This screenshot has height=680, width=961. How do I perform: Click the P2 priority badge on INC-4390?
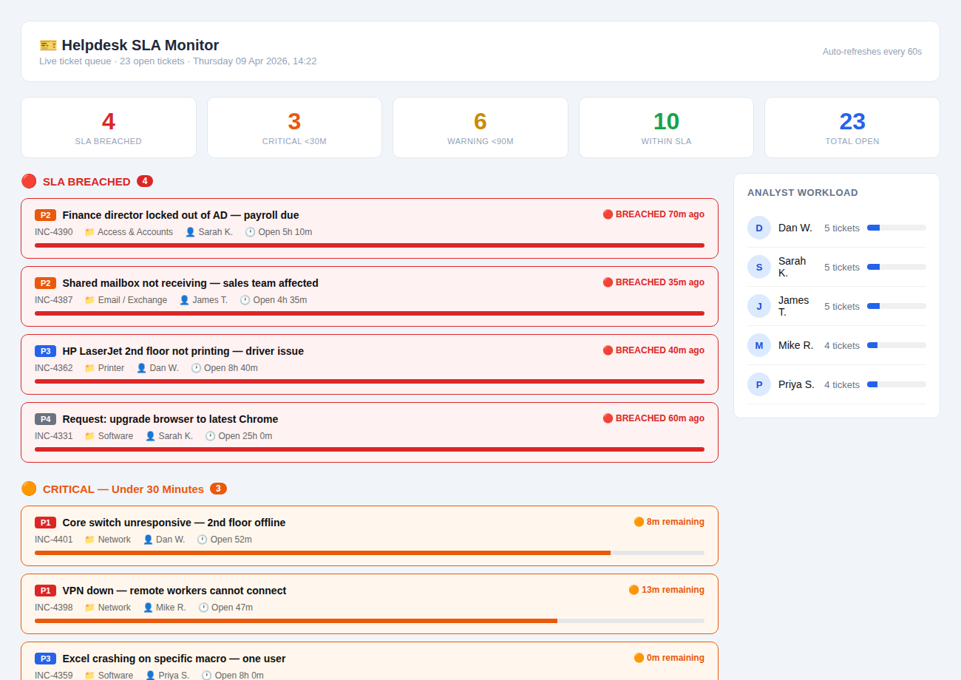tap(46, 215)
